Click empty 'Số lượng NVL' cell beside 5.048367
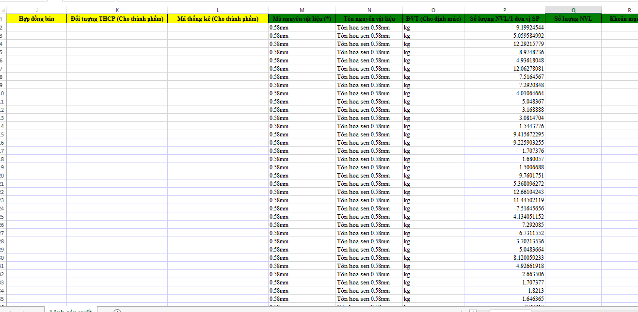Screen dimensions: 638x312 [574, 102]
